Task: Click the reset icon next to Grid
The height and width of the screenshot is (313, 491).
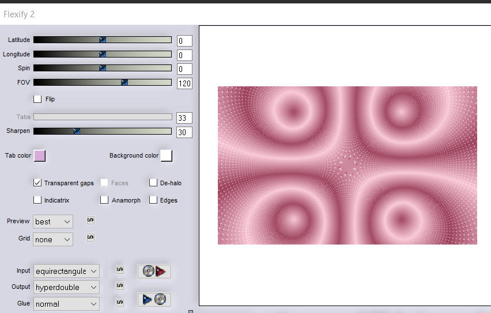Action: point(90,237)
